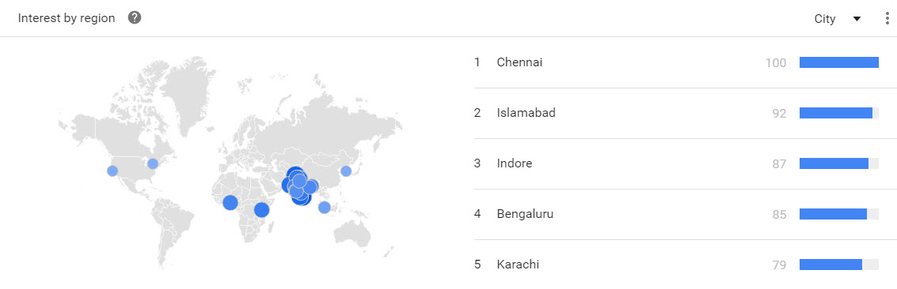Select Chennai in the ranking list
897x289 pixels.
[x=519, y=62]
